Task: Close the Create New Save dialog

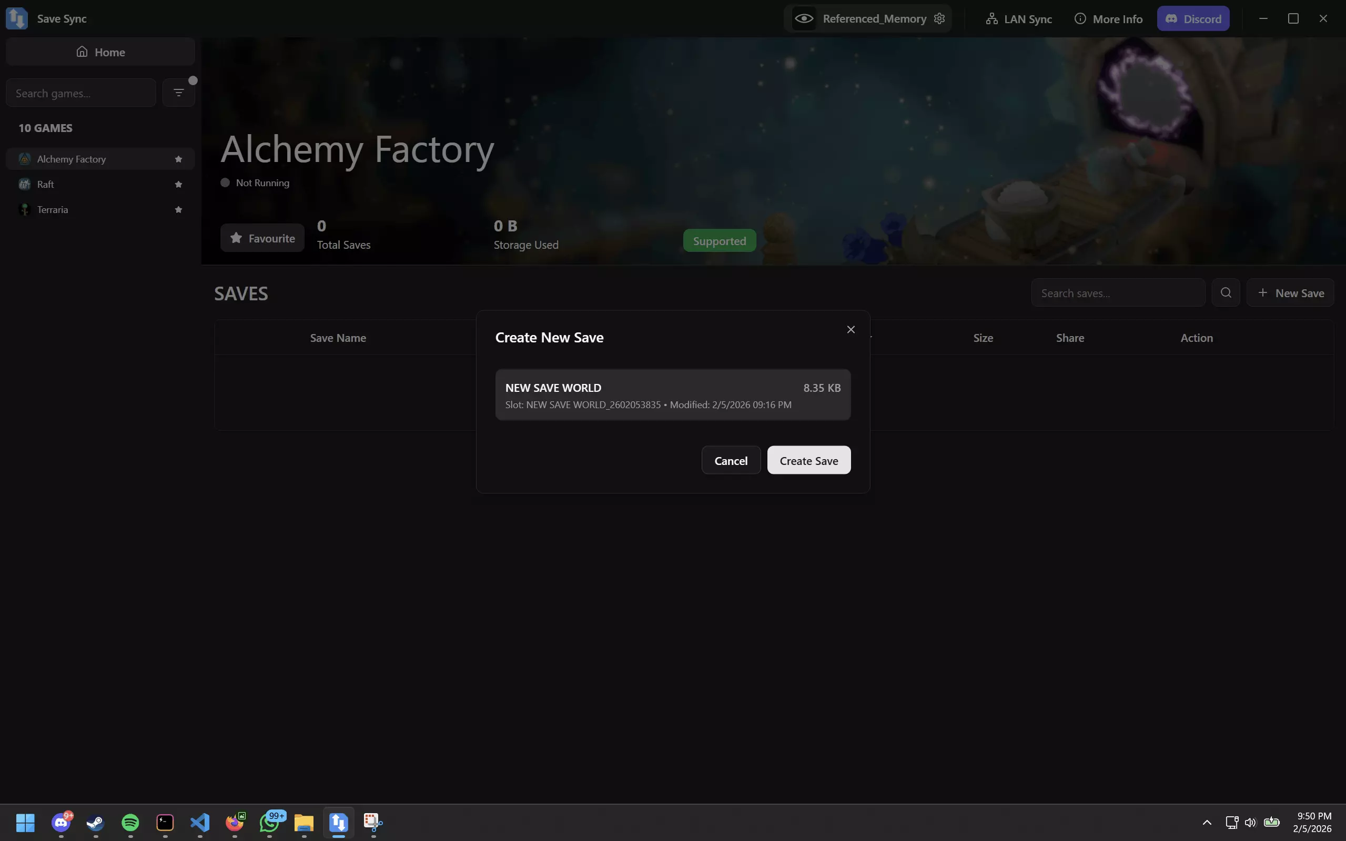Action: [851, 330]
